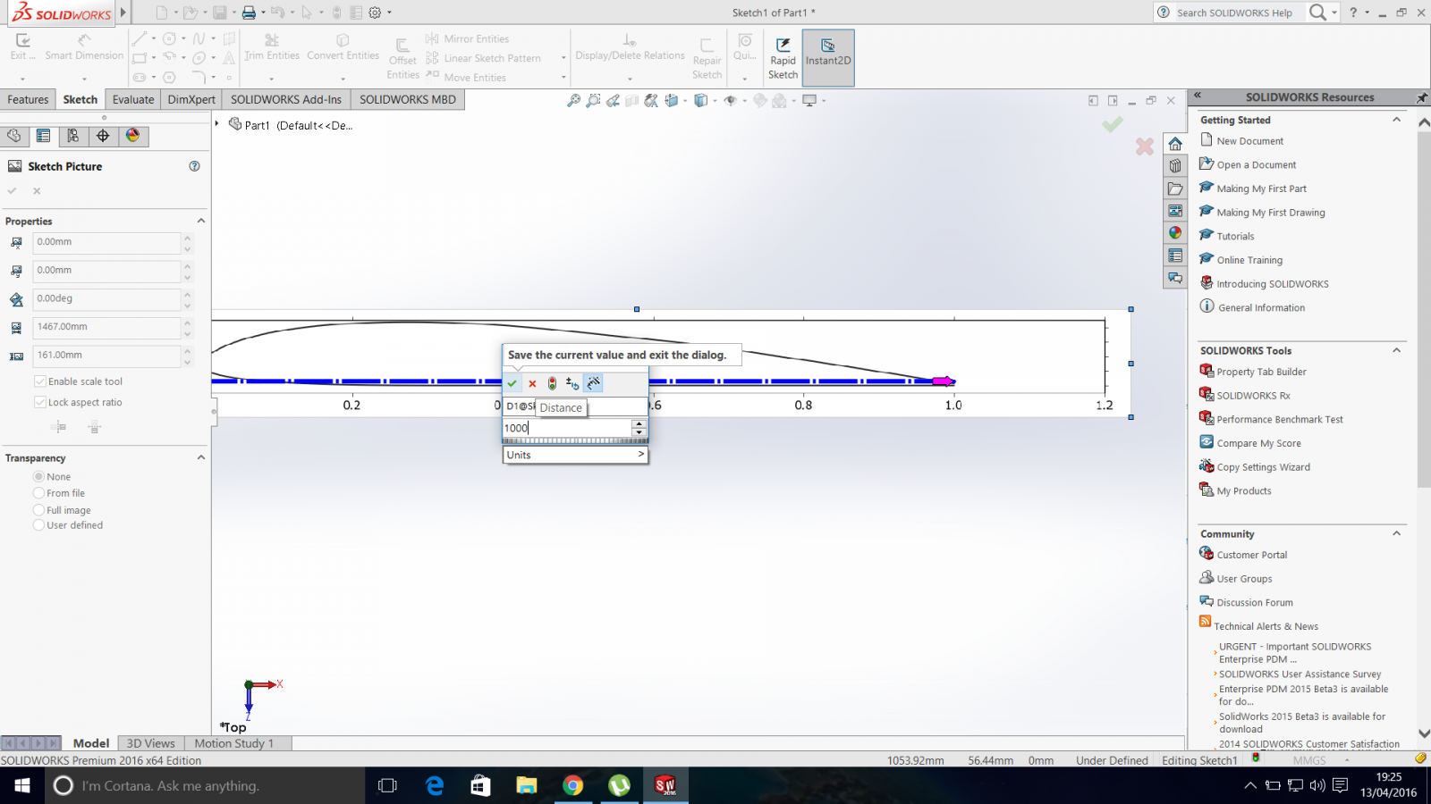Toggle the Instant2D tool
This screenshot has height=804, width=1431.
tap(828, 58)
